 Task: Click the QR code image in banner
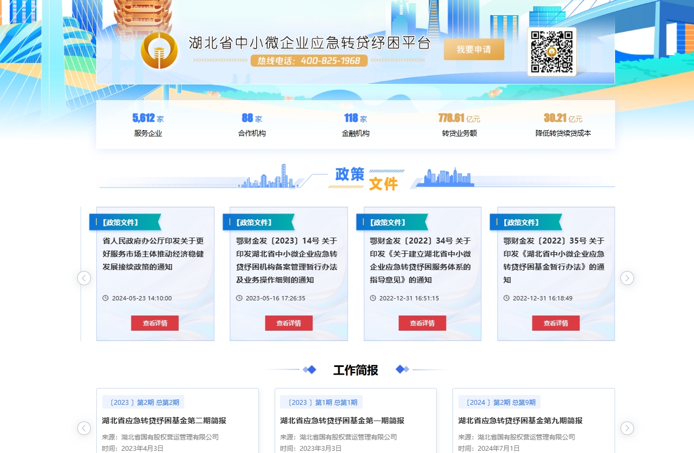(551, 52)
